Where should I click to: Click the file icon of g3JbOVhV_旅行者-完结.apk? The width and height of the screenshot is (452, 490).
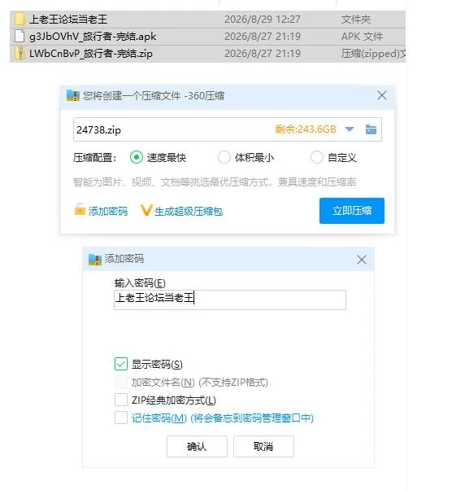click(20, 37)
